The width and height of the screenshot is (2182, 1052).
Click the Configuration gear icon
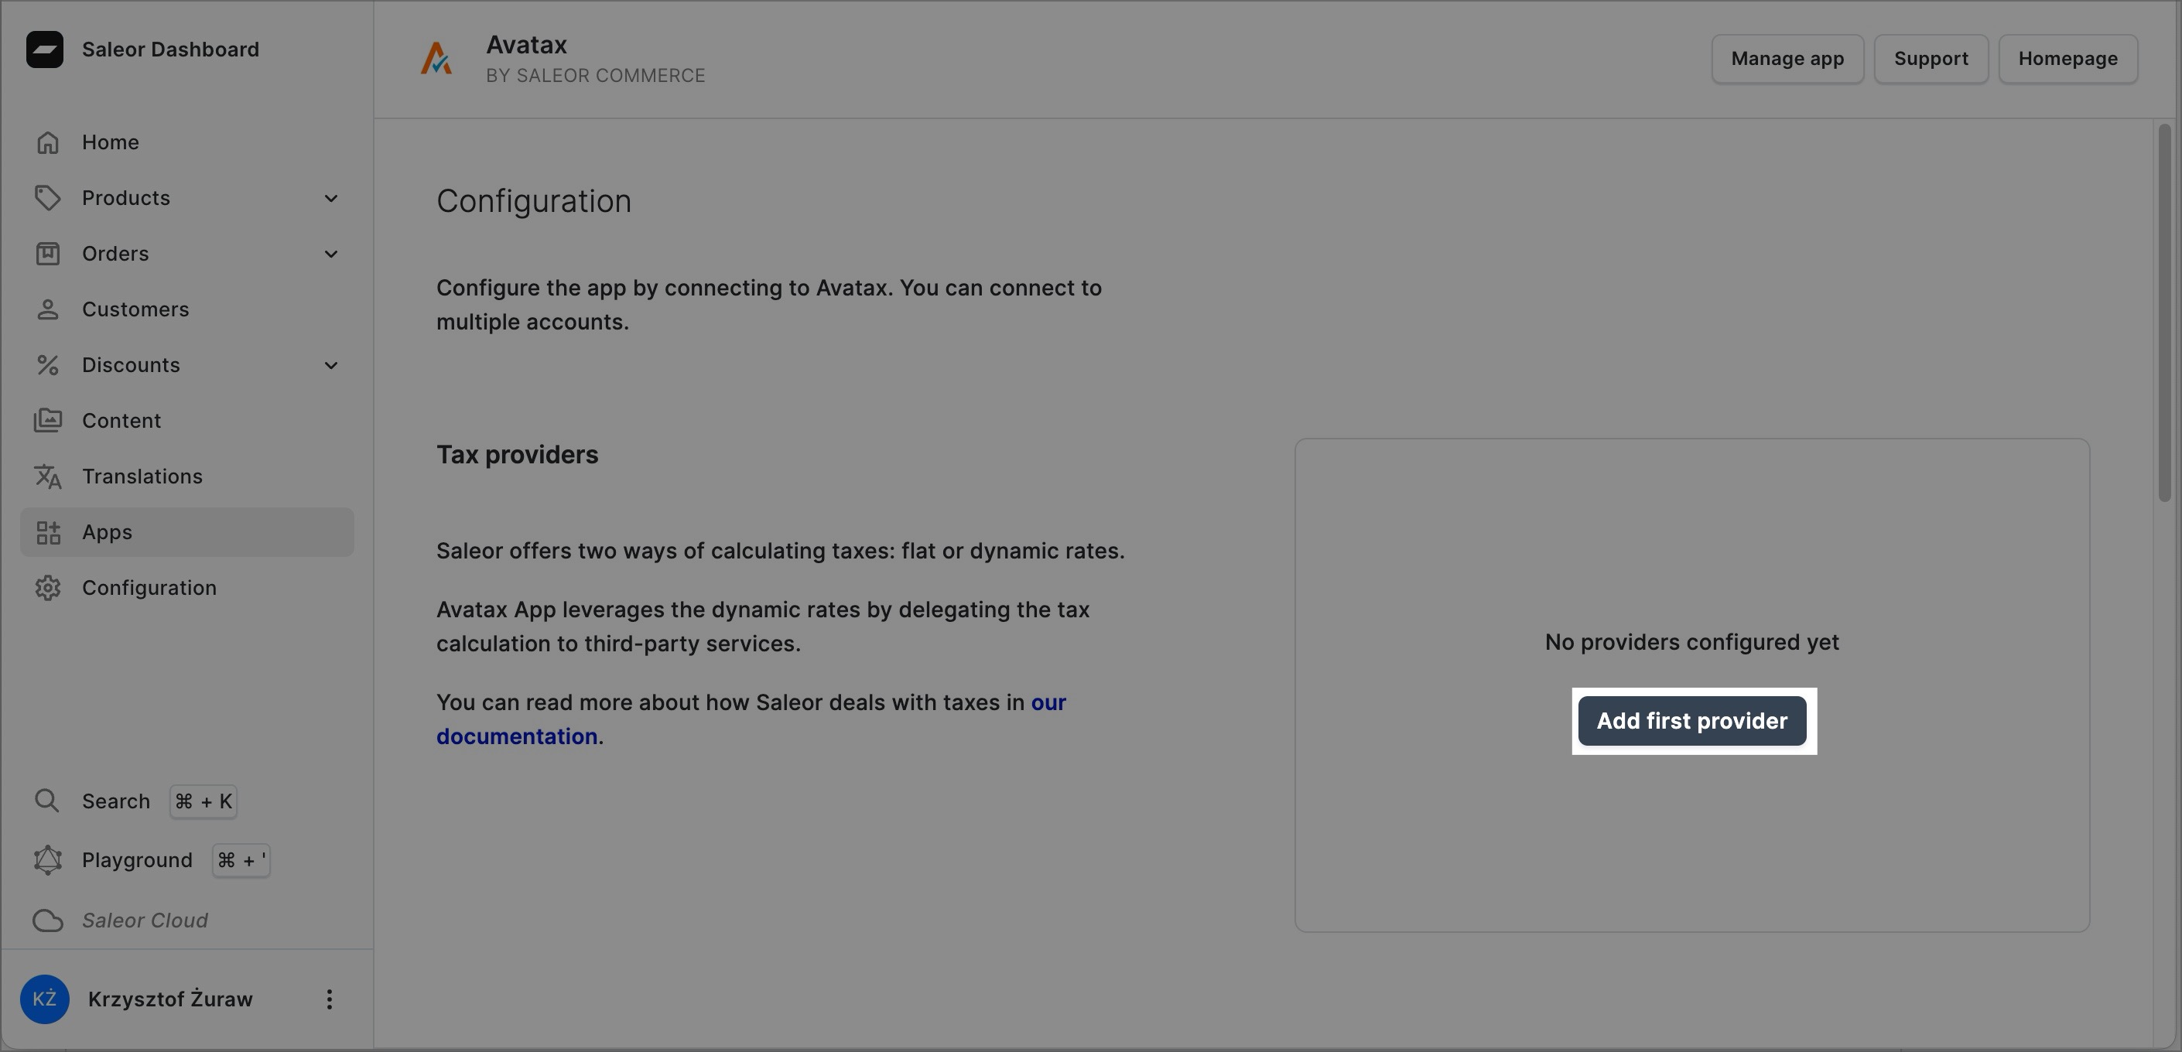click(x=47, y=587)
